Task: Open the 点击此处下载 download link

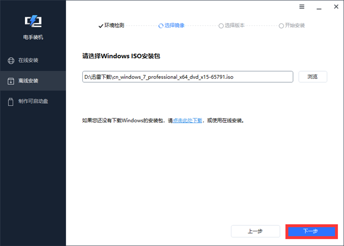Action: pyautogui.click(x=187, y=120)
